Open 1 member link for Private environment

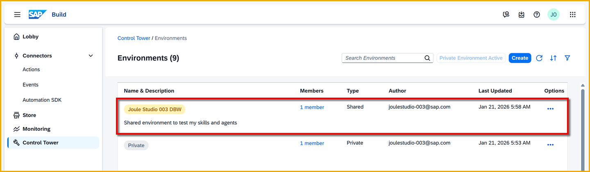coord(312,143)
